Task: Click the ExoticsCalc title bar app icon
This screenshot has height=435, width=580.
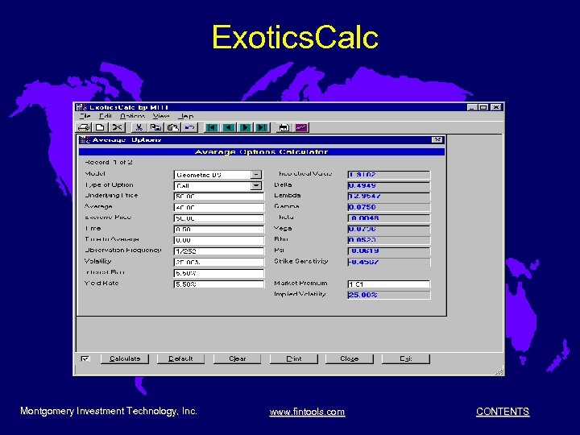Action: (81, 107)
